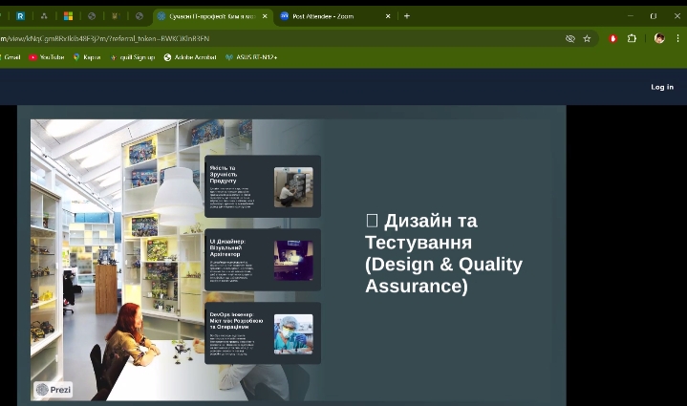Open the pinned tab with colorful grid icon
This screenshot has width=687, height=406.
click(x=68, y=16)
